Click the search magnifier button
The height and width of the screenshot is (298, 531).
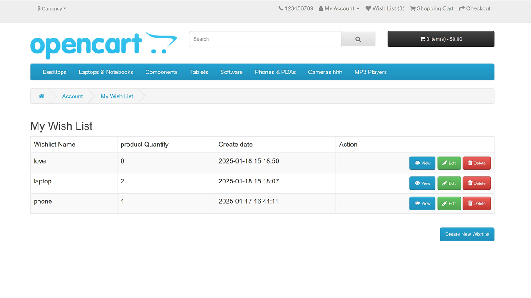coord(358,39)
